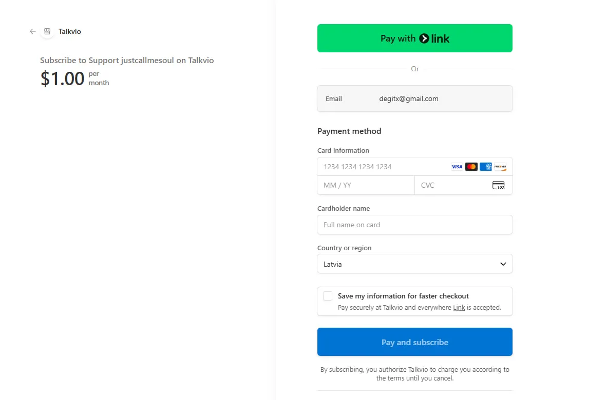Screen dimensions: 606x400
Task: Click the Visa card logo
Action: 457,167
